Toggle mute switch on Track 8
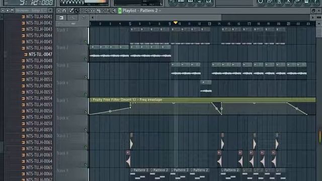 [86, 164]
